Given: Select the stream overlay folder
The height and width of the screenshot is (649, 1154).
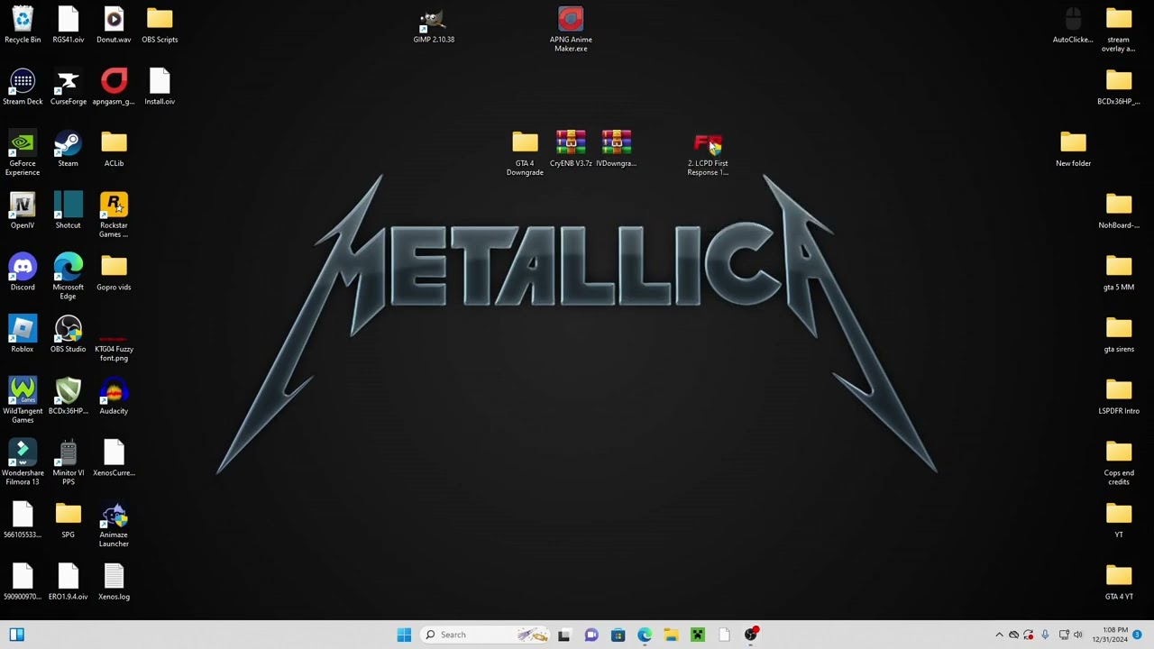Looking at the screenshot, I should coord(1119,30).
